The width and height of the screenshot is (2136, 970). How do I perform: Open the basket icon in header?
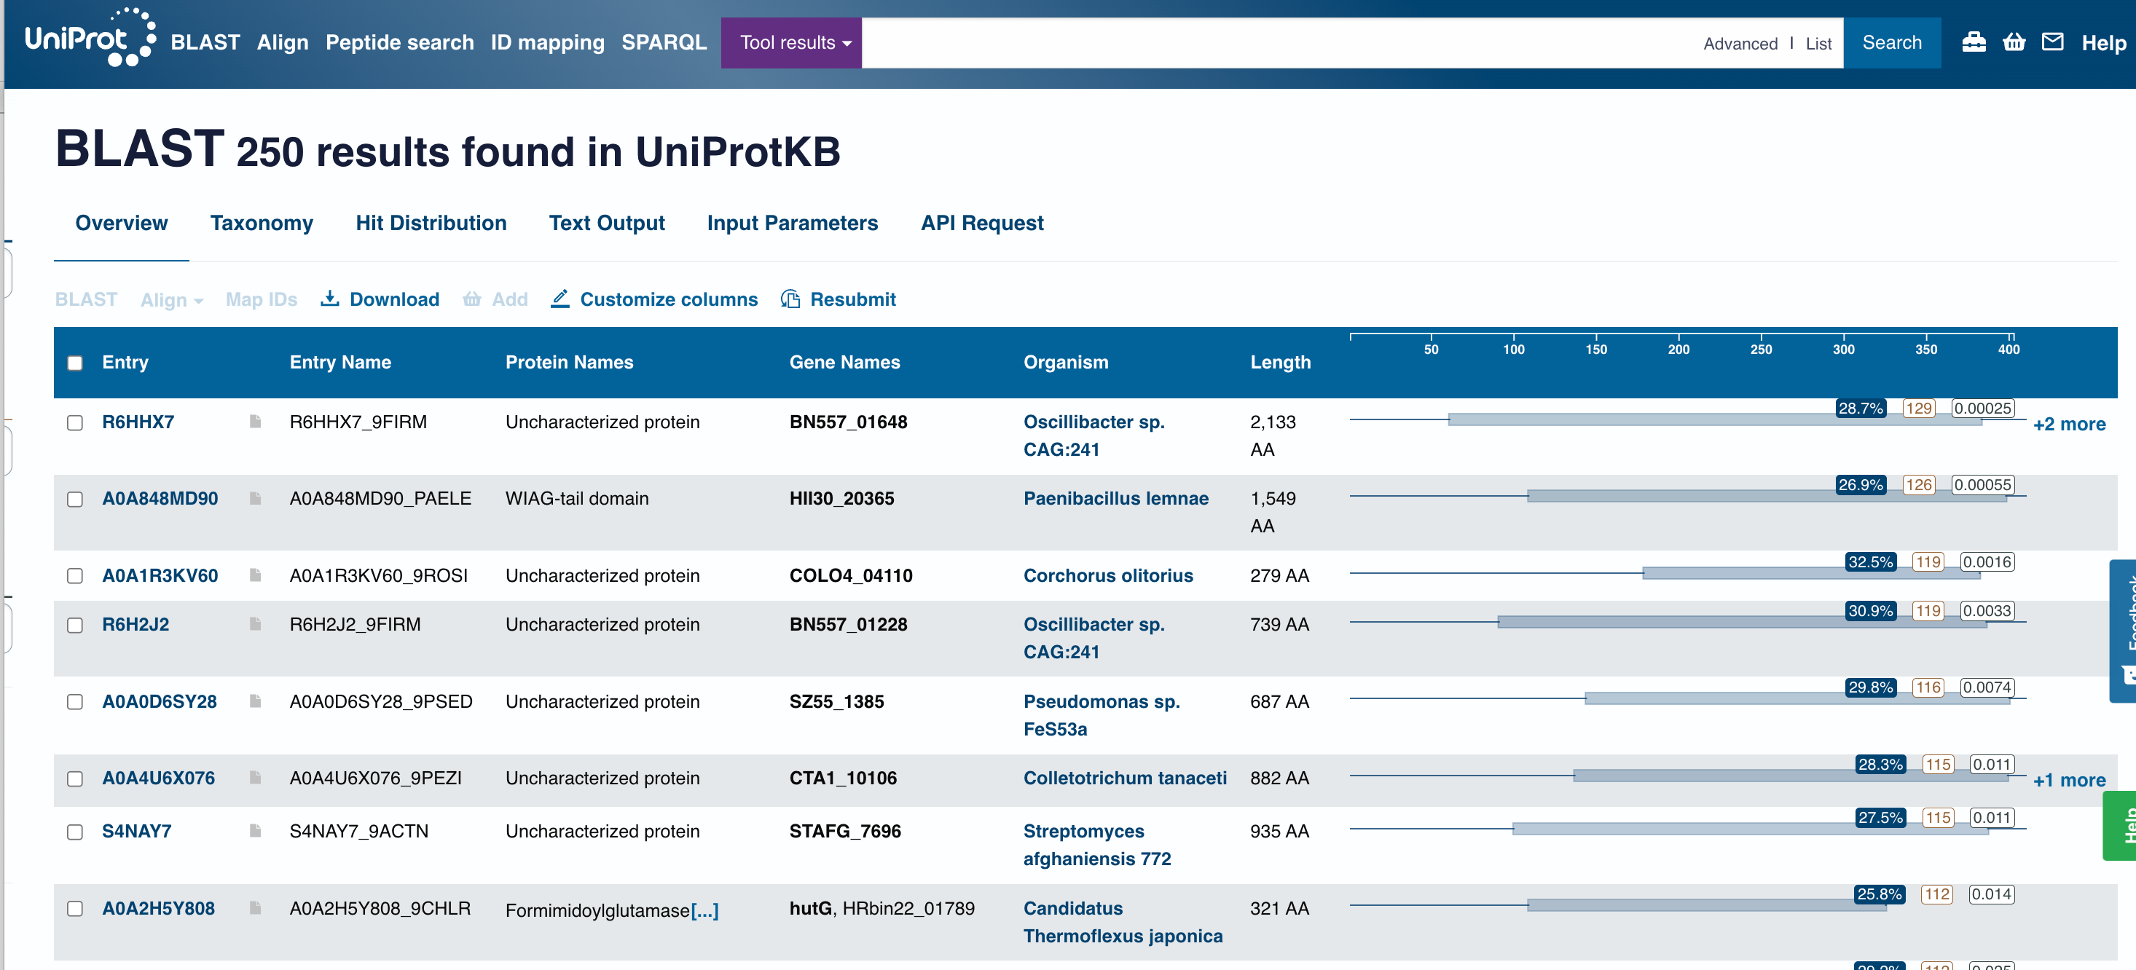2014,42
